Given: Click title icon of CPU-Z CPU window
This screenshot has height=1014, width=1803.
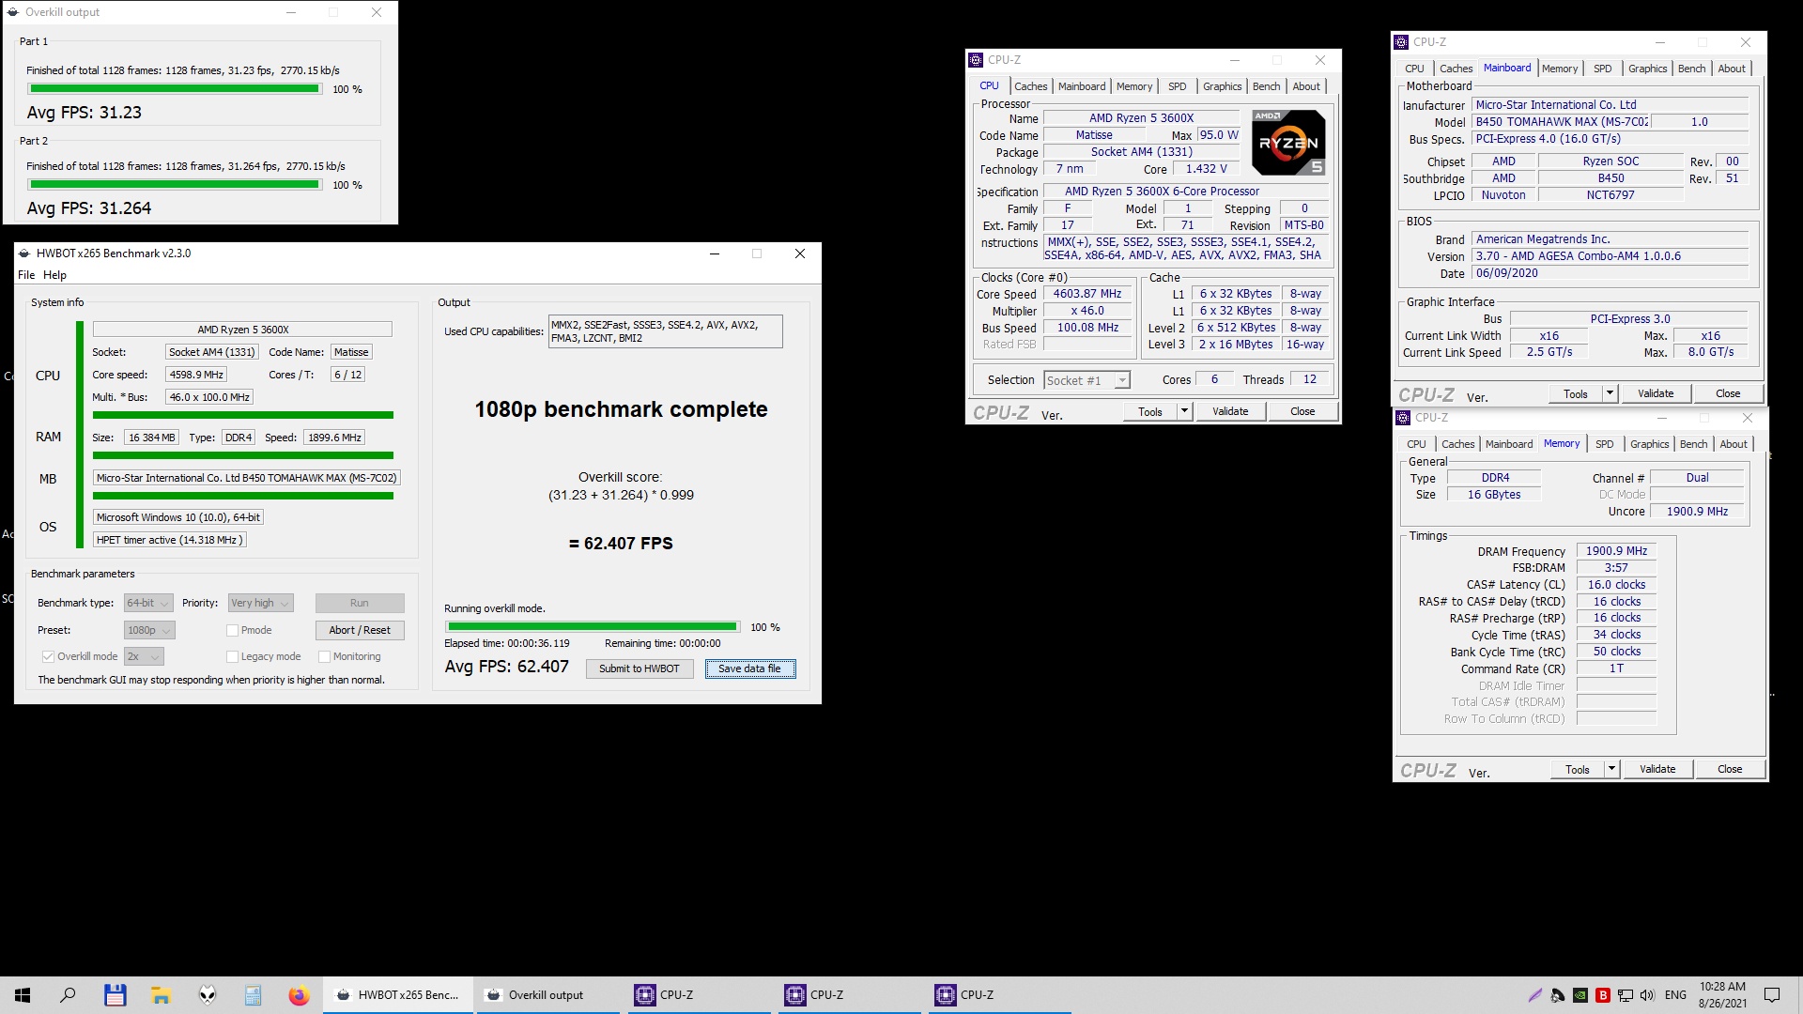Looking at the screenshot, I should (976, 60).
